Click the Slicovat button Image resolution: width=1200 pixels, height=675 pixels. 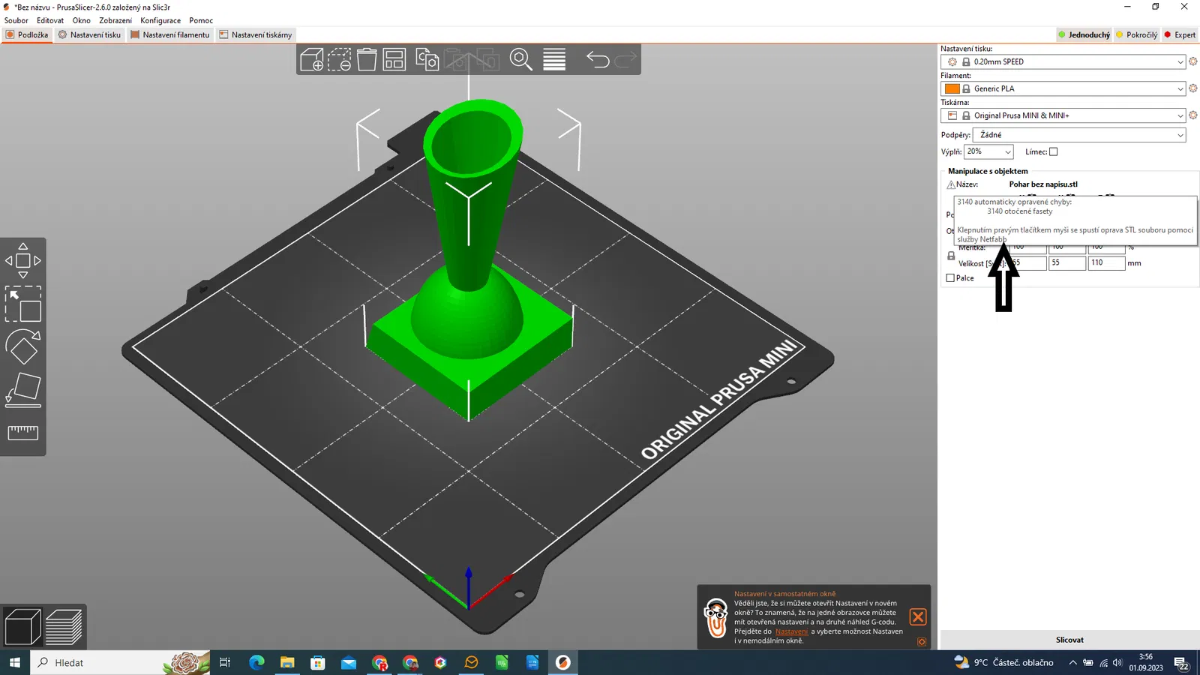[1069, 640]
